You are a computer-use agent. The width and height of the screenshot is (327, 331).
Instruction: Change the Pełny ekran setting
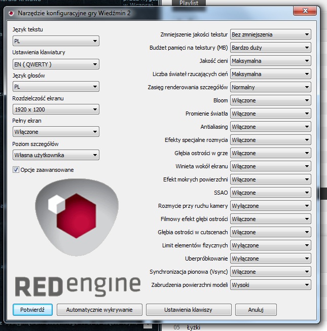[x=56, y=132]
